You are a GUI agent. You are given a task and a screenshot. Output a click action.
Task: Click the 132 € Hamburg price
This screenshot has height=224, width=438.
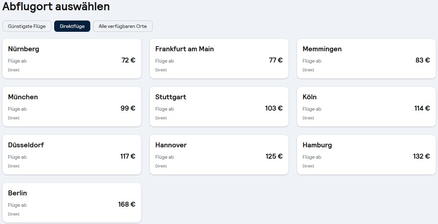pyautogui.click(x=421, y=156)
